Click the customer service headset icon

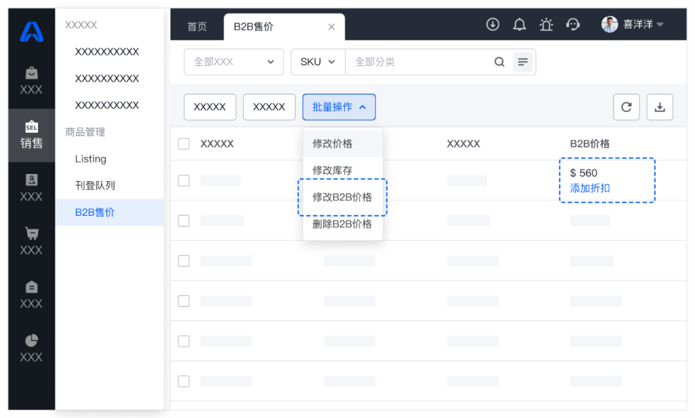[573, 24]
